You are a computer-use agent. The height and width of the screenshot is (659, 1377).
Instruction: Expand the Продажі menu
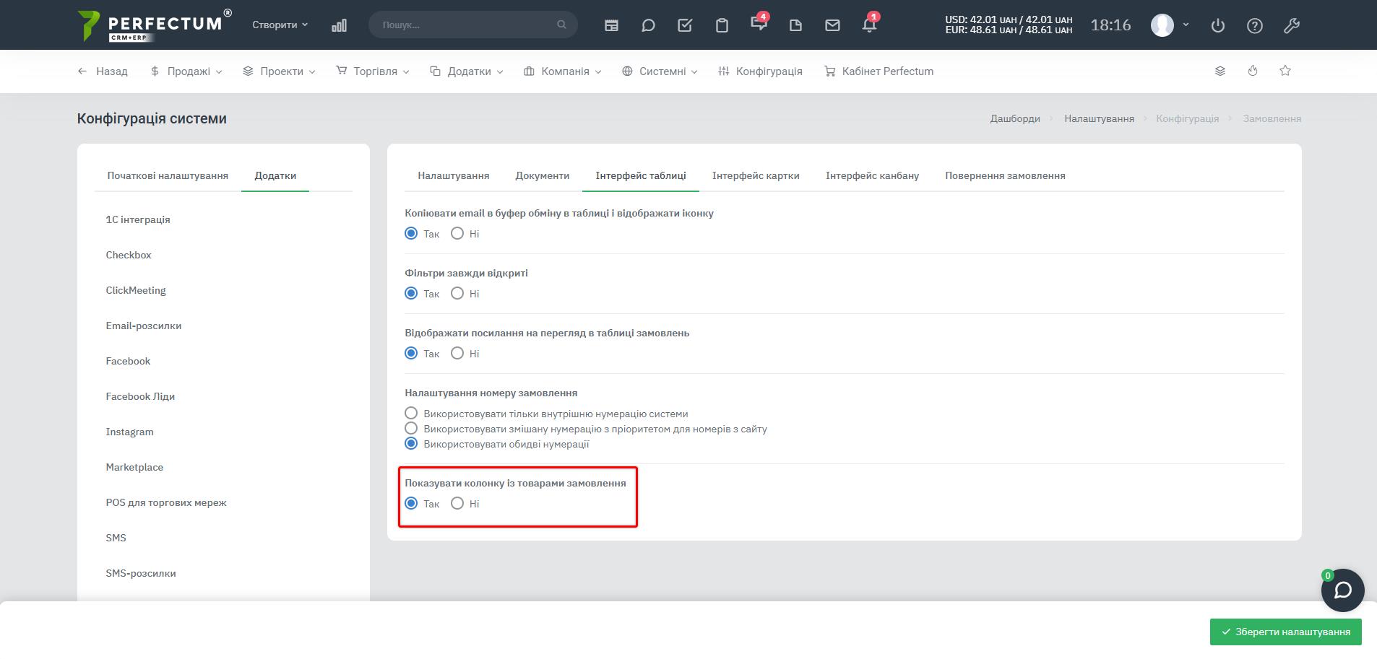coord(186,71)
